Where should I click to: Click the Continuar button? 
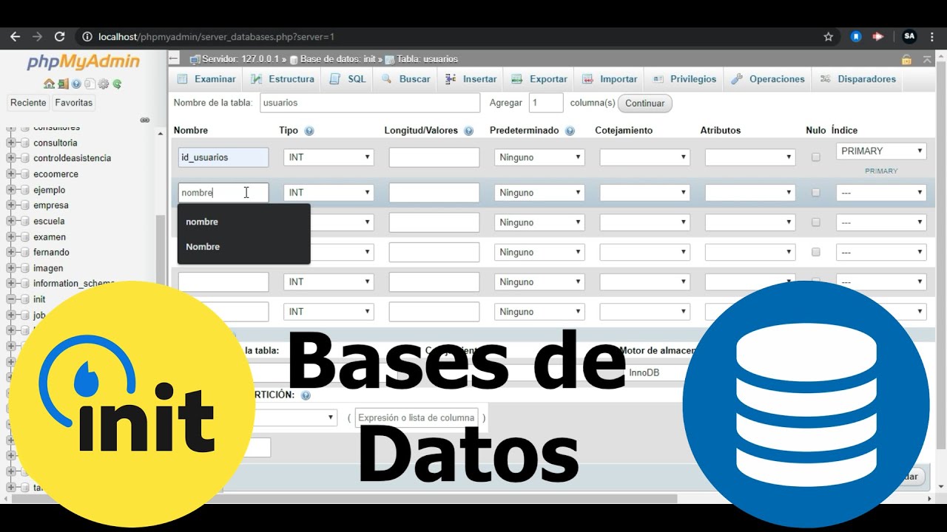[645, 103]
